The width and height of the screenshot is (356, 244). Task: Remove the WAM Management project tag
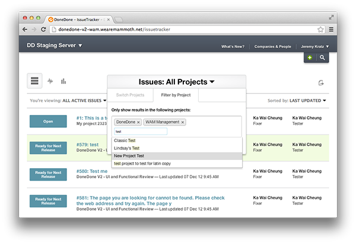(183, 123)
